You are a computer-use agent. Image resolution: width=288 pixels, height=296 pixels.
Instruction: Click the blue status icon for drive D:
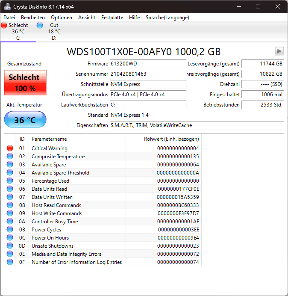click(40, 25)
